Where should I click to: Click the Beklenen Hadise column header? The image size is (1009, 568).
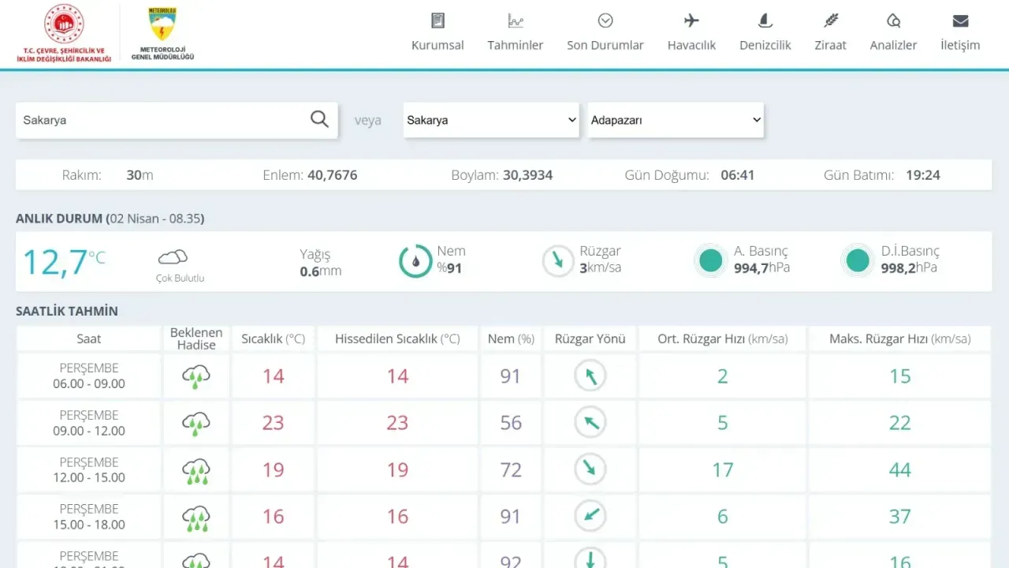196,338
